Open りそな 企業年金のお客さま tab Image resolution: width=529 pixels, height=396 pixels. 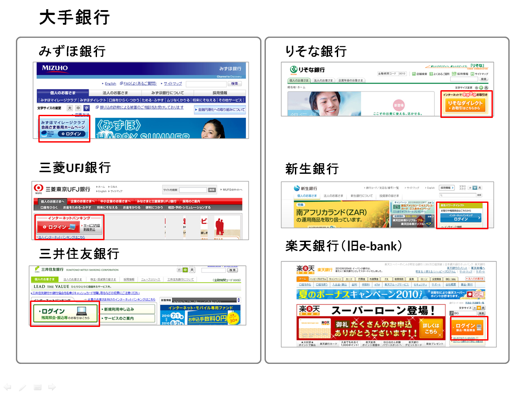pos(350,81)
